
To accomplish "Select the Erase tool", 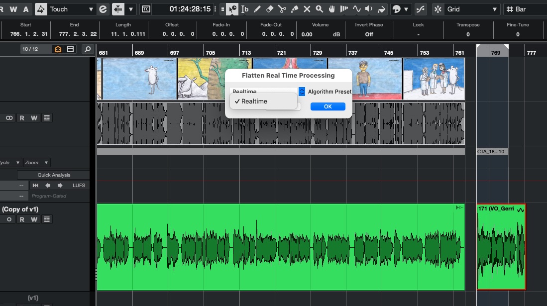I will [x=270, y=9].
